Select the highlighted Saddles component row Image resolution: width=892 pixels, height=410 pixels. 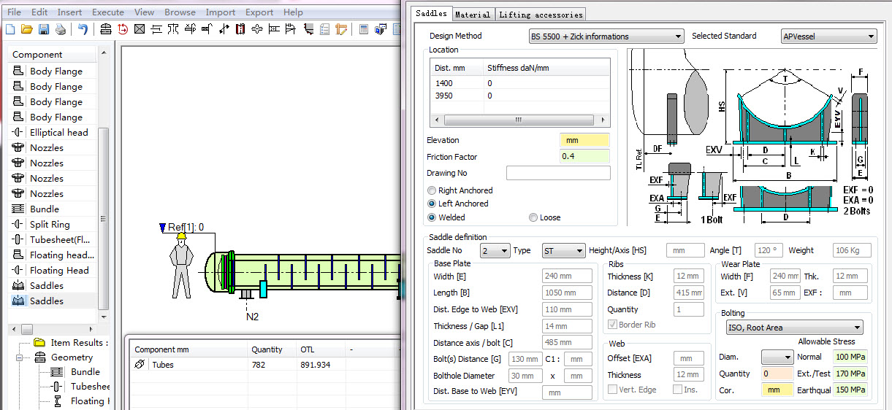(x=53, y=301)
